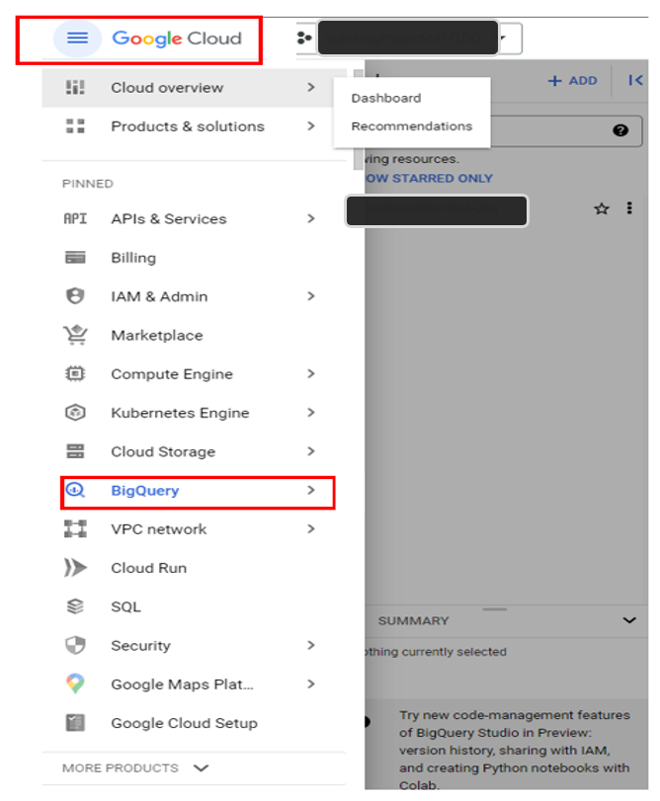Select Dashboard from Cloud overview submenu
This screenshot has height=801, width=660.
coord(386,99)
